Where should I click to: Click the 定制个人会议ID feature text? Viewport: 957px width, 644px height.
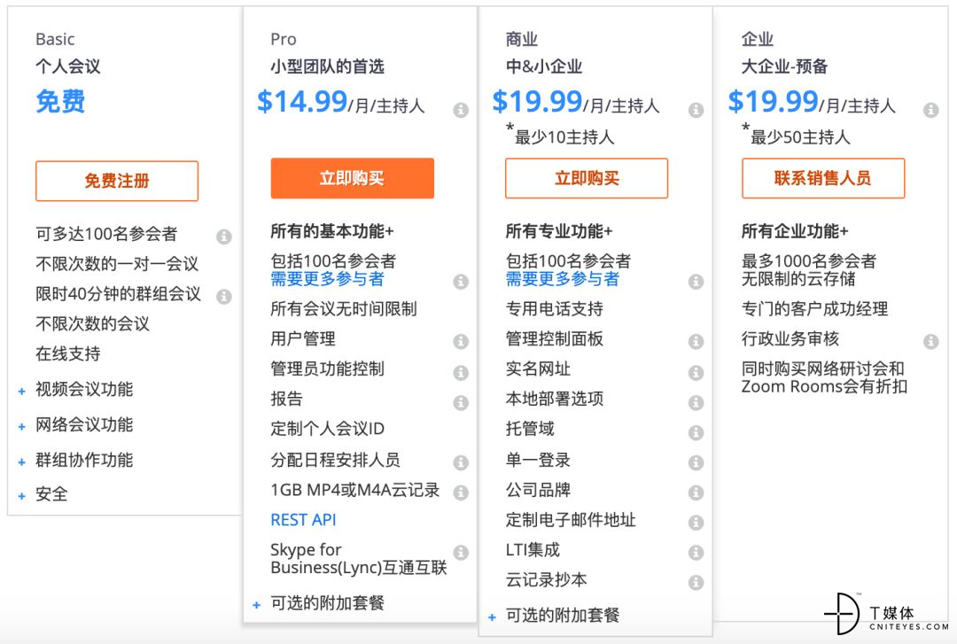pos(328,429)
